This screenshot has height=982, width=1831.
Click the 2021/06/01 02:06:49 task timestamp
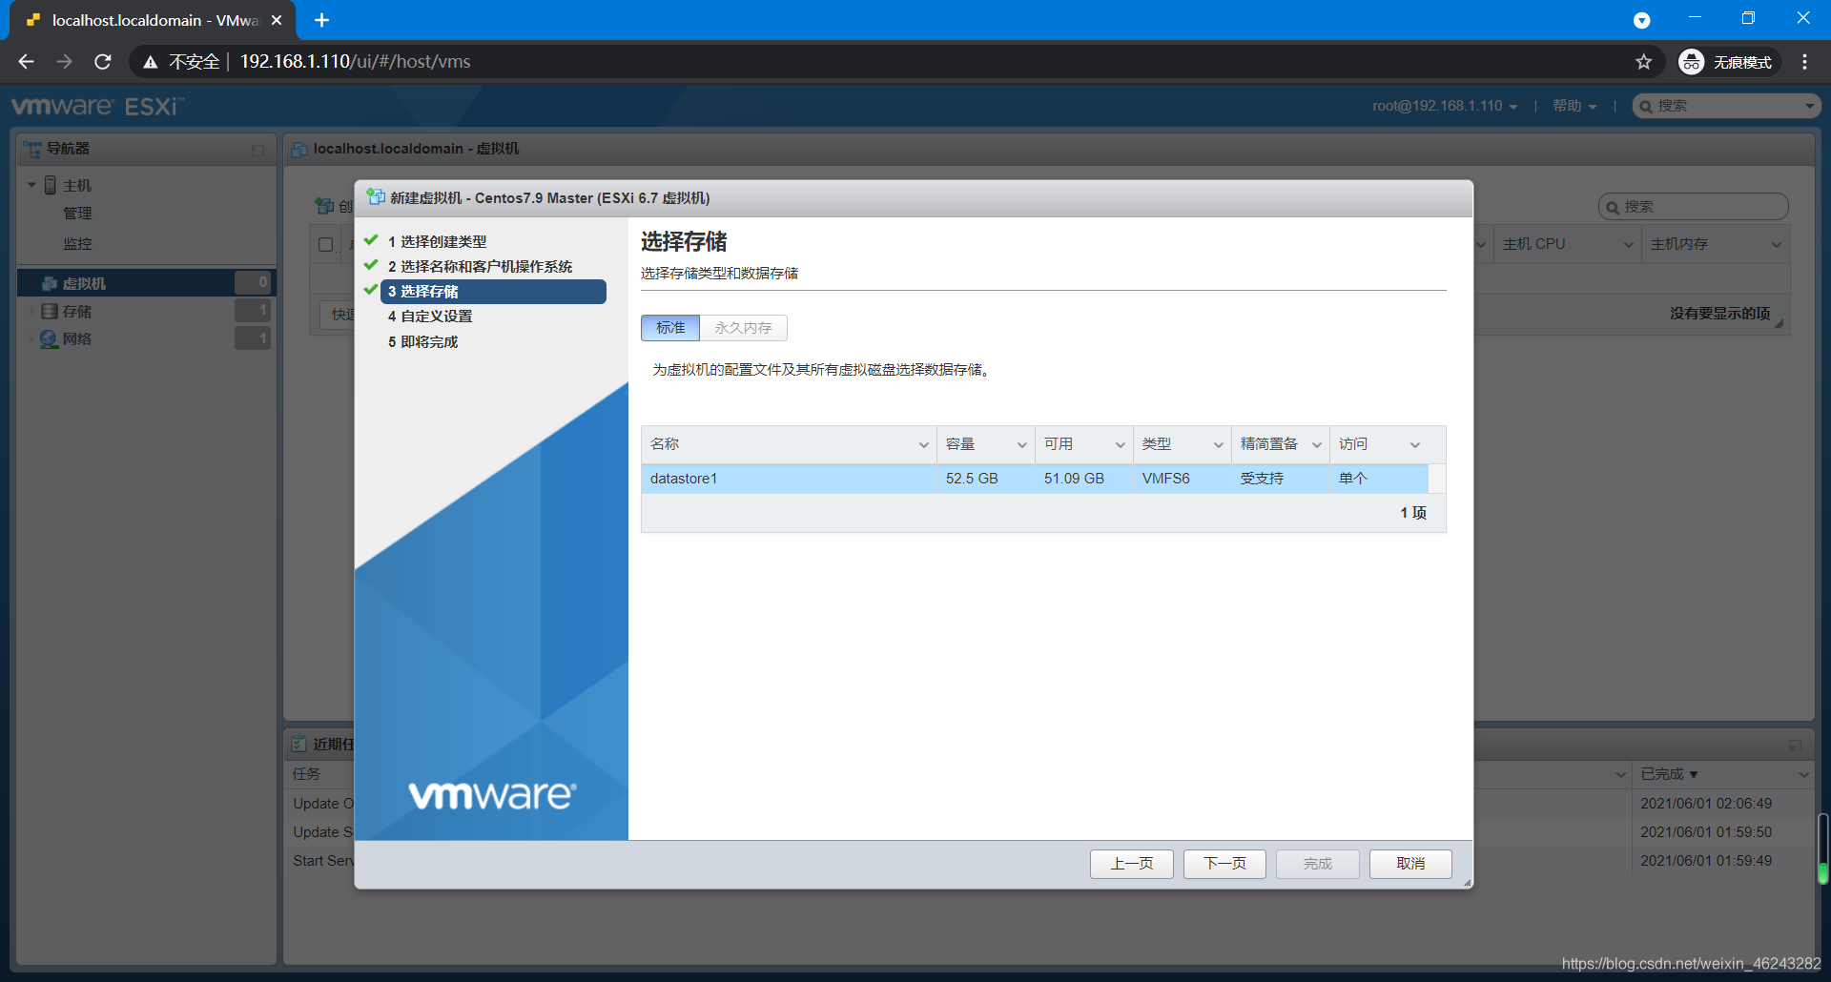(1706, 804)
